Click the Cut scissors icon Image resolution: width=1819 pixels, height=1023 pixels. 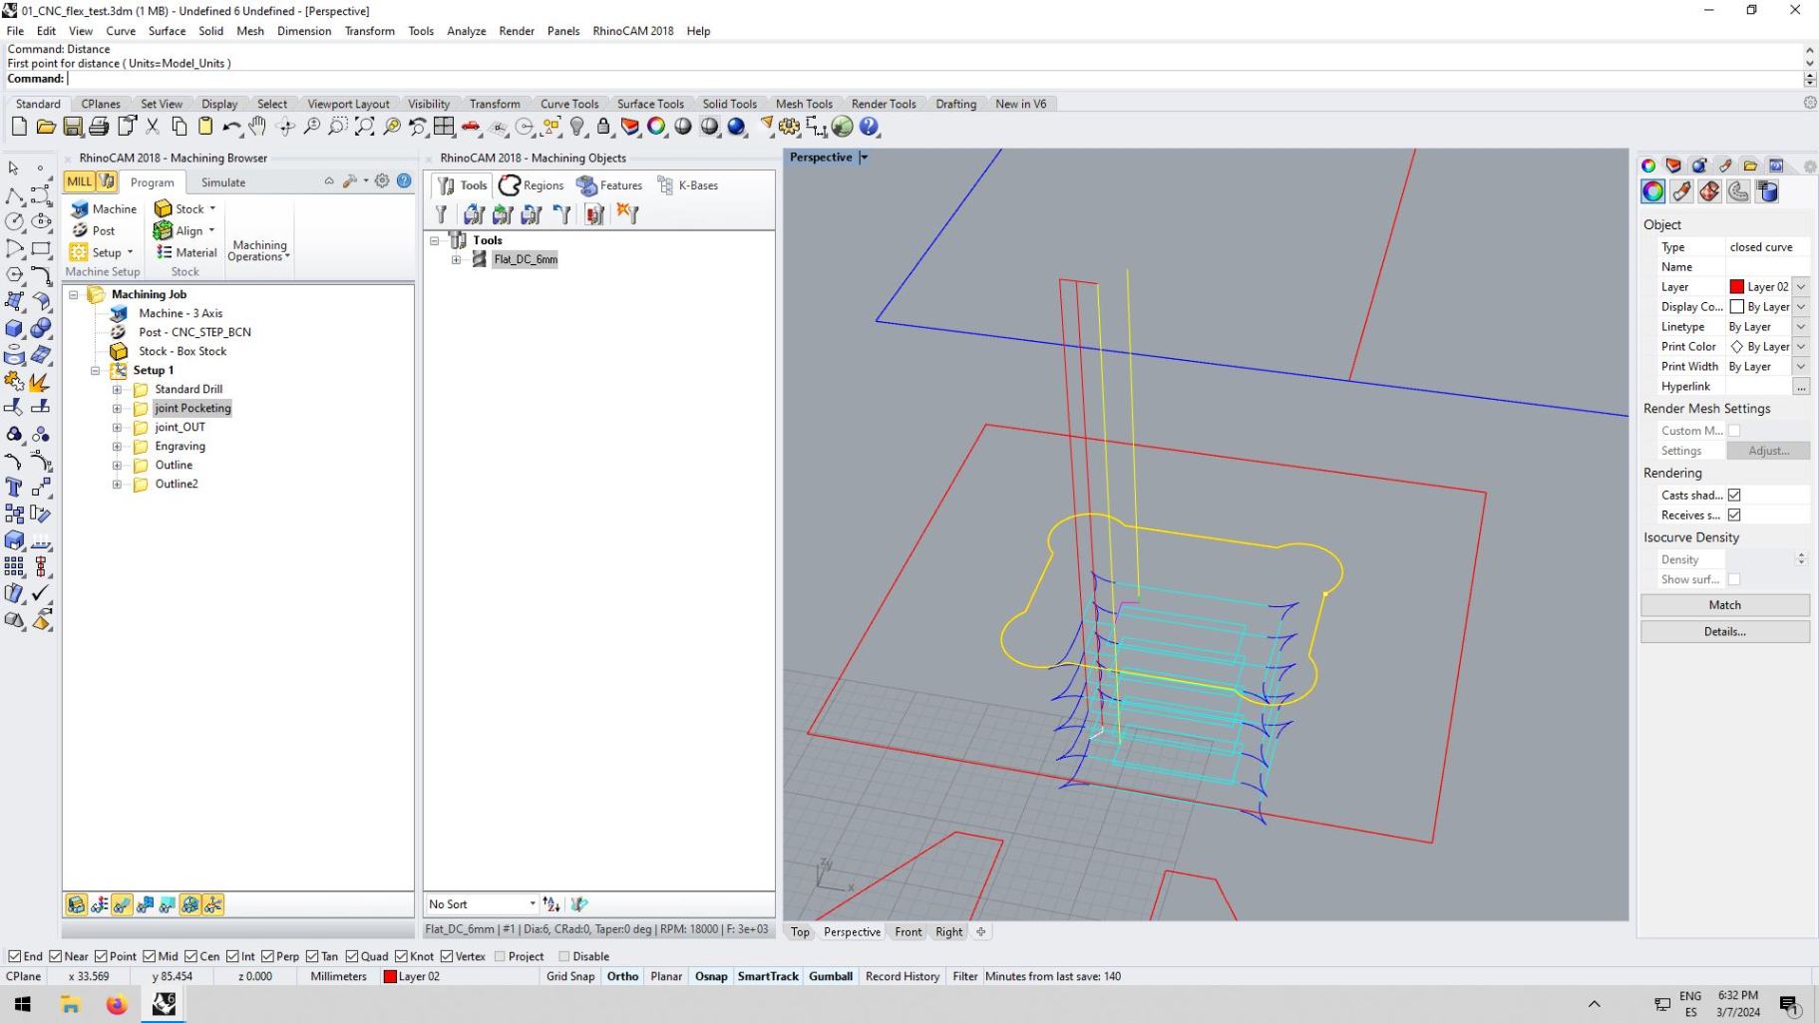153,127
